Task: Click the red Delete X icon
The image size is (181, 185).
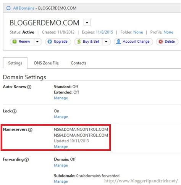Action: [x=161, y=42]
